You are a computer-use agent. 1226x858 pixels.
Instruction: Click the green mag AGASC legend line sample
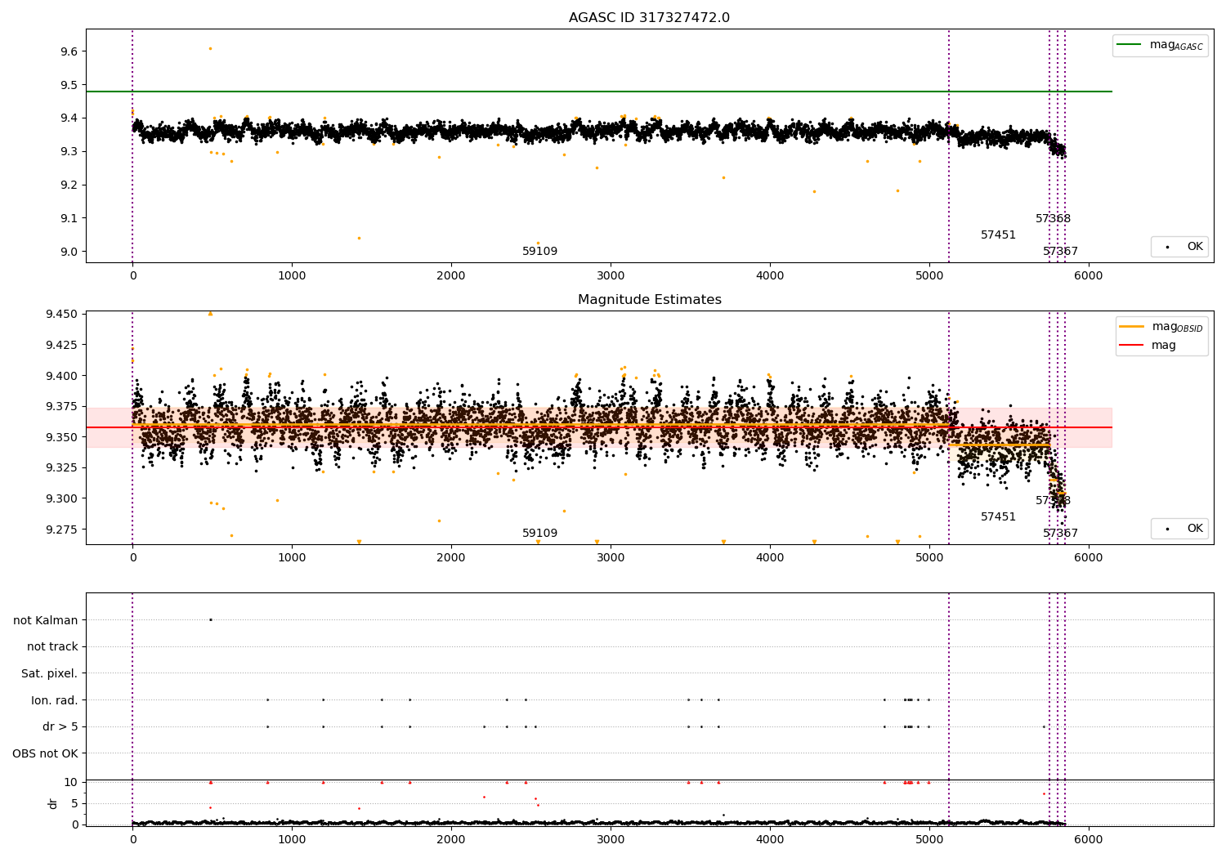coord(1130,45)
